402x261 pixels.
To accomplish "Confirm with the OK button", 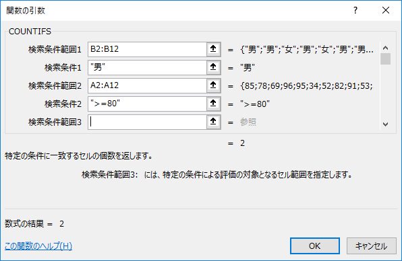I will coord(315,246).
